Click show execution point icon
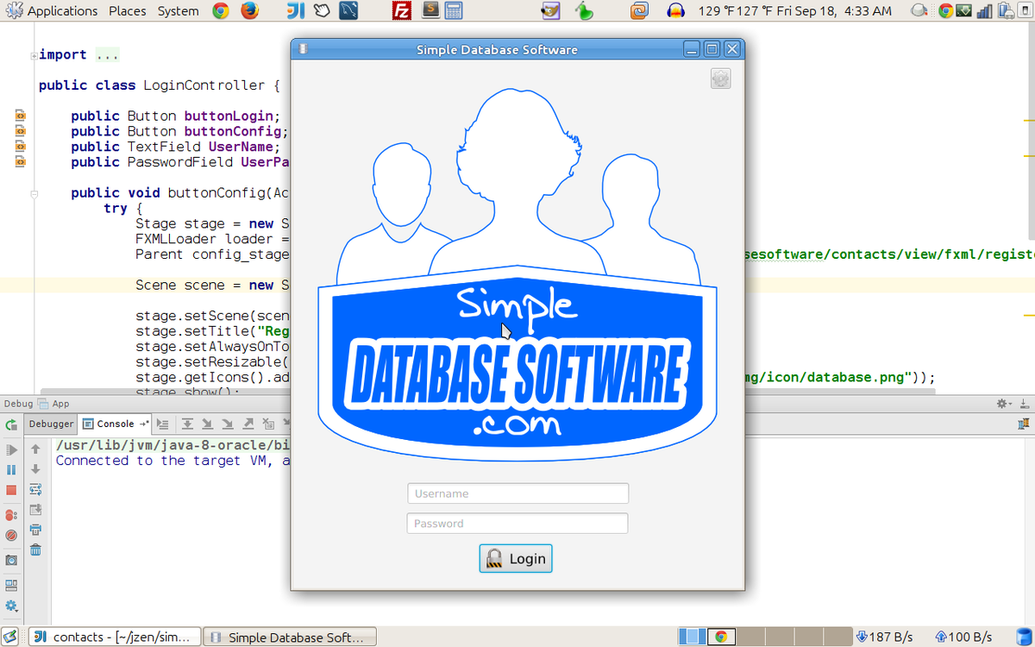The image size is (1035, 647). click(x=163, y=424)
